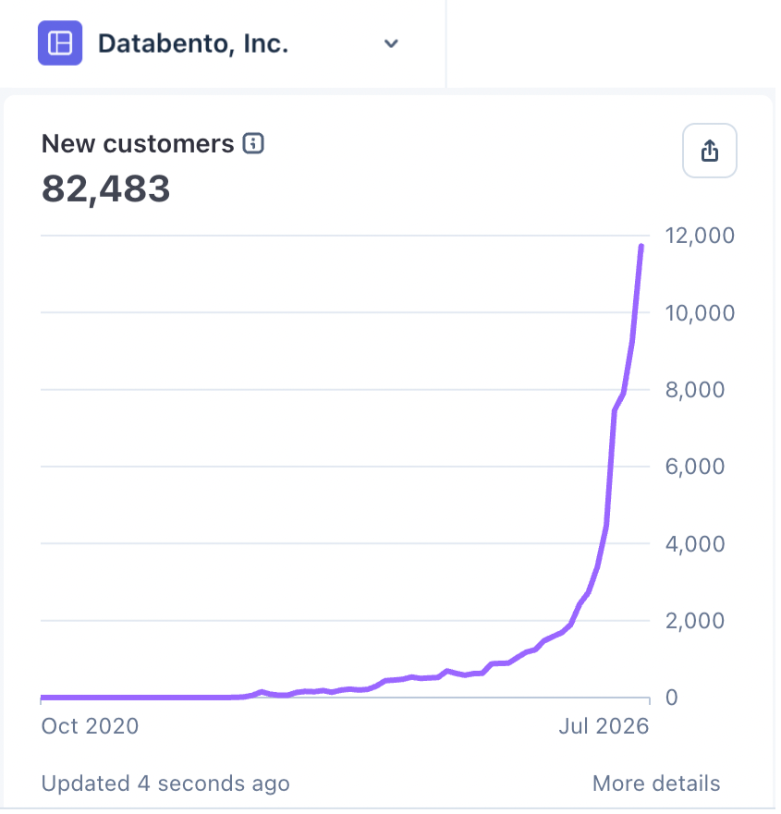Image resolution: width=781 pixels, height=814 pixels.
Task: Click the 82,483 total value
Action: point(106,189)
